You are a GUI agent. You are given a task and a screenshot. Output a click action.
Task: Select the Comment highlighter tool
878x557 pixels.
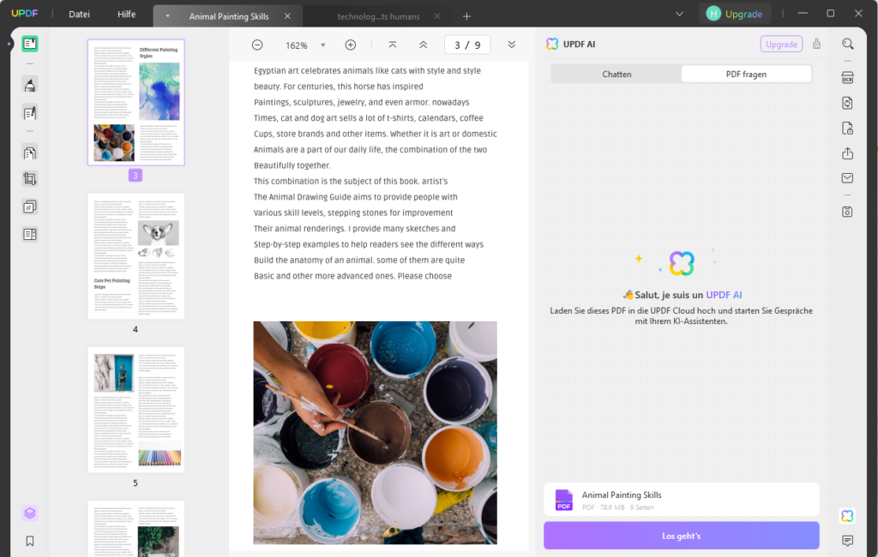click(x=30, y=85)
